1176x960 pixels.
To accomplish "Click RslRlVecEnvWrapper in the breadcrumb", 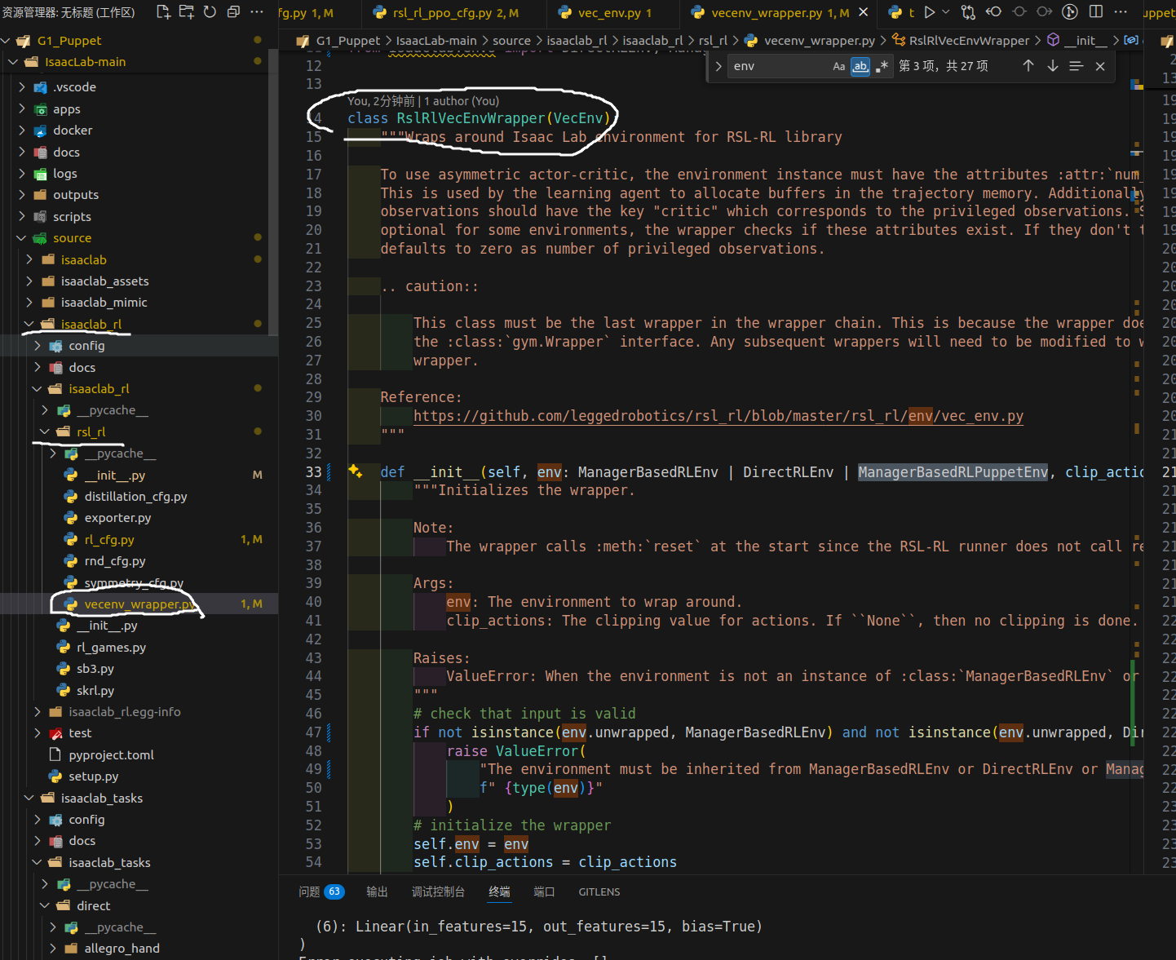I will pyautogui.click(x=969, y=41).
